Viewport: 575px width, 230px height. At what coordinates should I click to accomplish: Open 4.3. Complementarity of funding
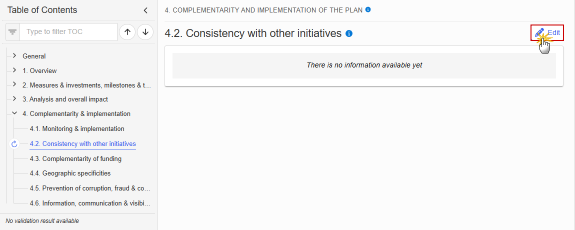[75, 159]
